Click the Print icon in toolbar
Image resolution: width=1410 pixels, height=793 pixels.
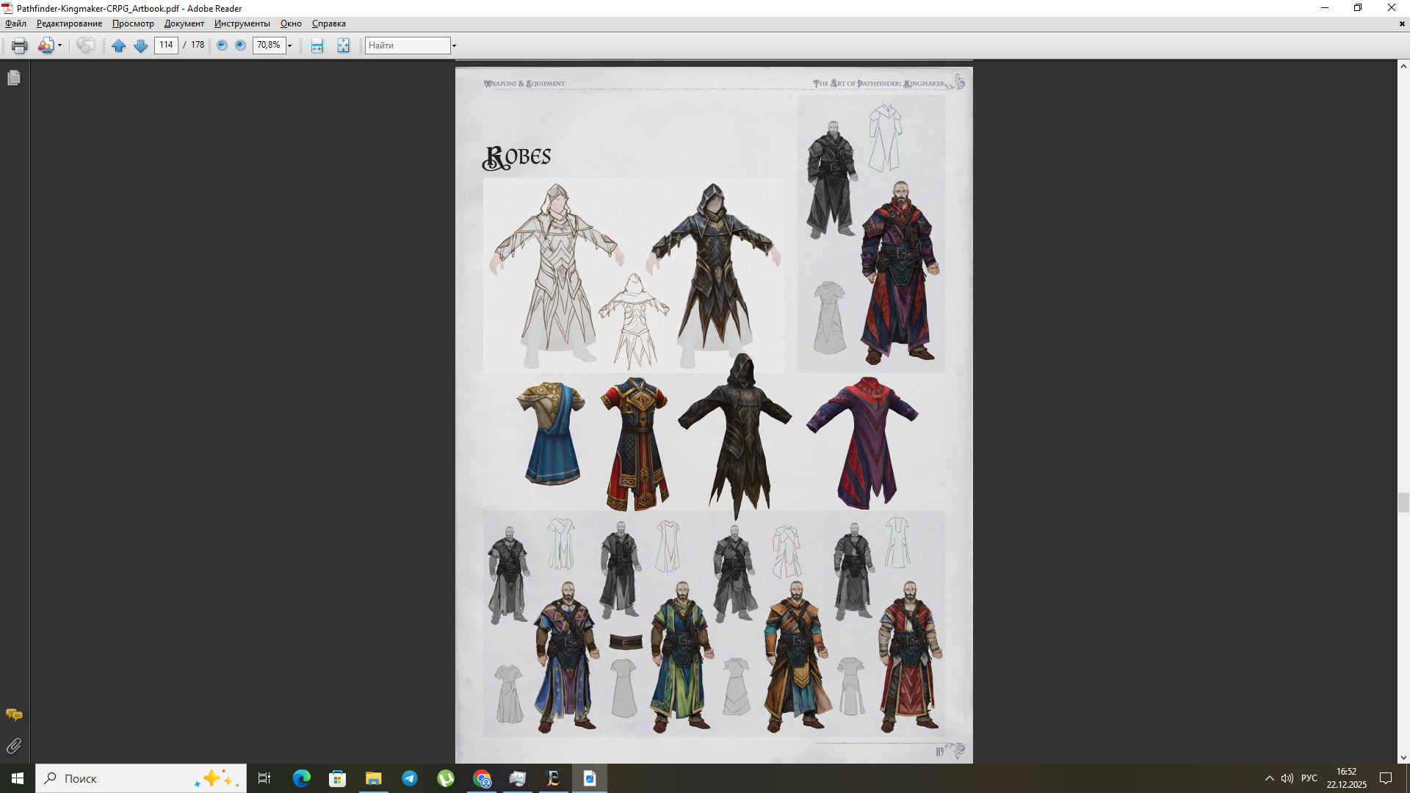click(x=19, y=46)
